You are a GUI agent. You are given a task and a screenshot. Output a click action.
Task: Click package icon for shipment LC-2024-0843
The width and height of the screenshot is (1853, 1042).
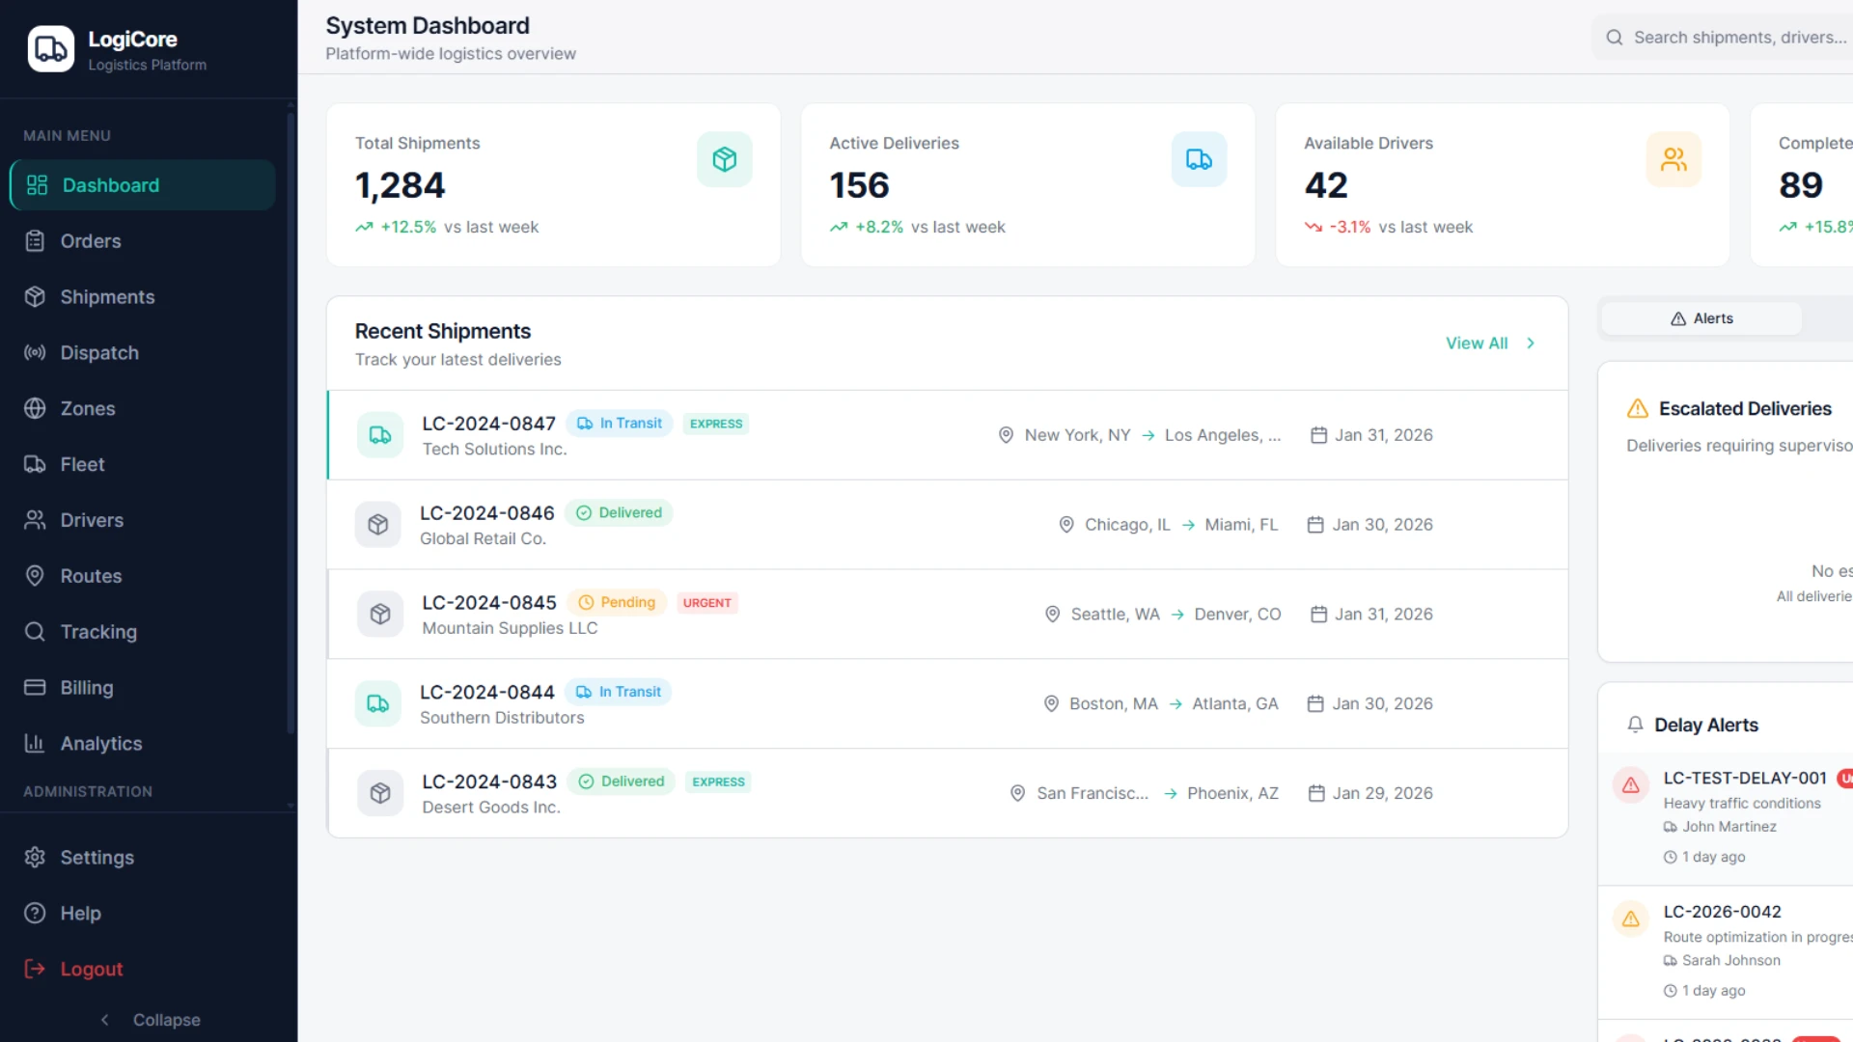[x=380, y=793]
